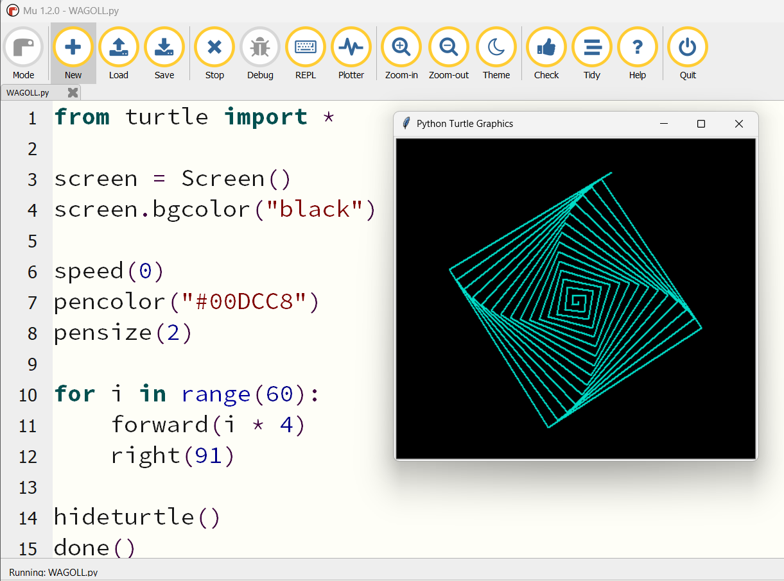Viewport: 784px width, 581px height.
Task: Save the current script
Action: (164, 54)
